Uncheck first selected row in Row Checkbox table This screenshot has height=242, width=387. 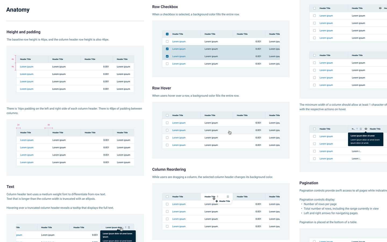click(x=167, y=49)
